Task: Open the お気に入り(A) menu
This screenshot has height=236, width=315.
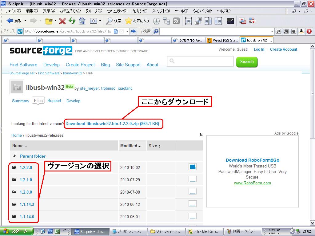Action: 70,11
